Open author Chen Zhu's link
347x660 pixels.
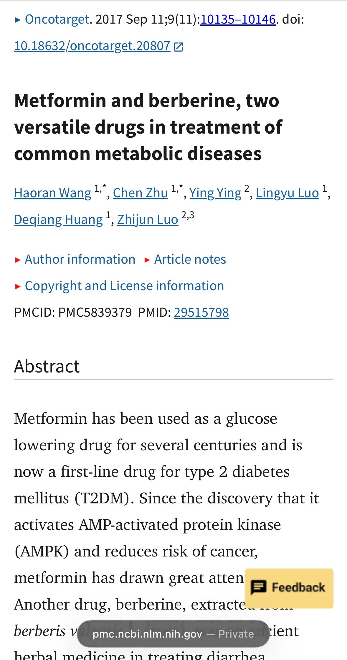point(141,193)
